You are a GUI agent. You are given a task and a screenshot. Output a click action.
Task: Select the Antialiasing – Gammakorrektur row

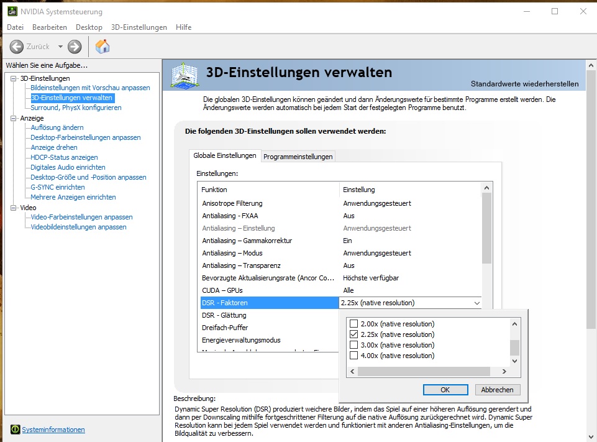pos(341,241)
